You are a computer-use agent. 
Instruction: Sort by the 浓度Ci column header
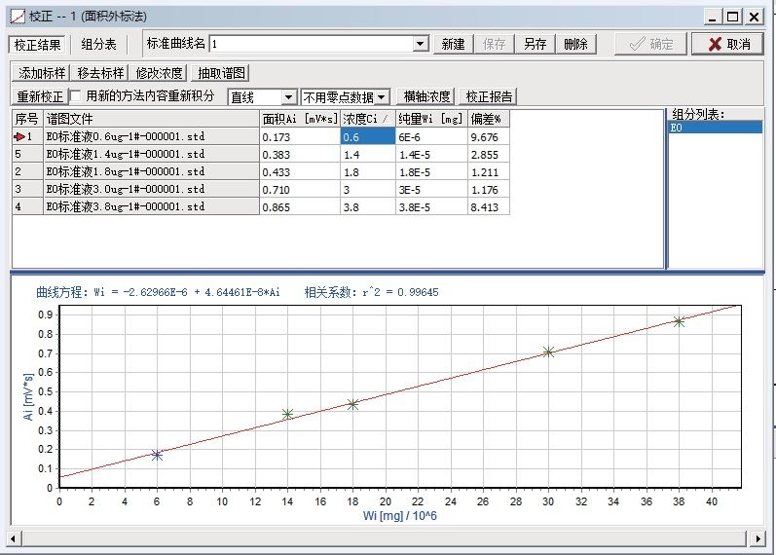[368, 119]
